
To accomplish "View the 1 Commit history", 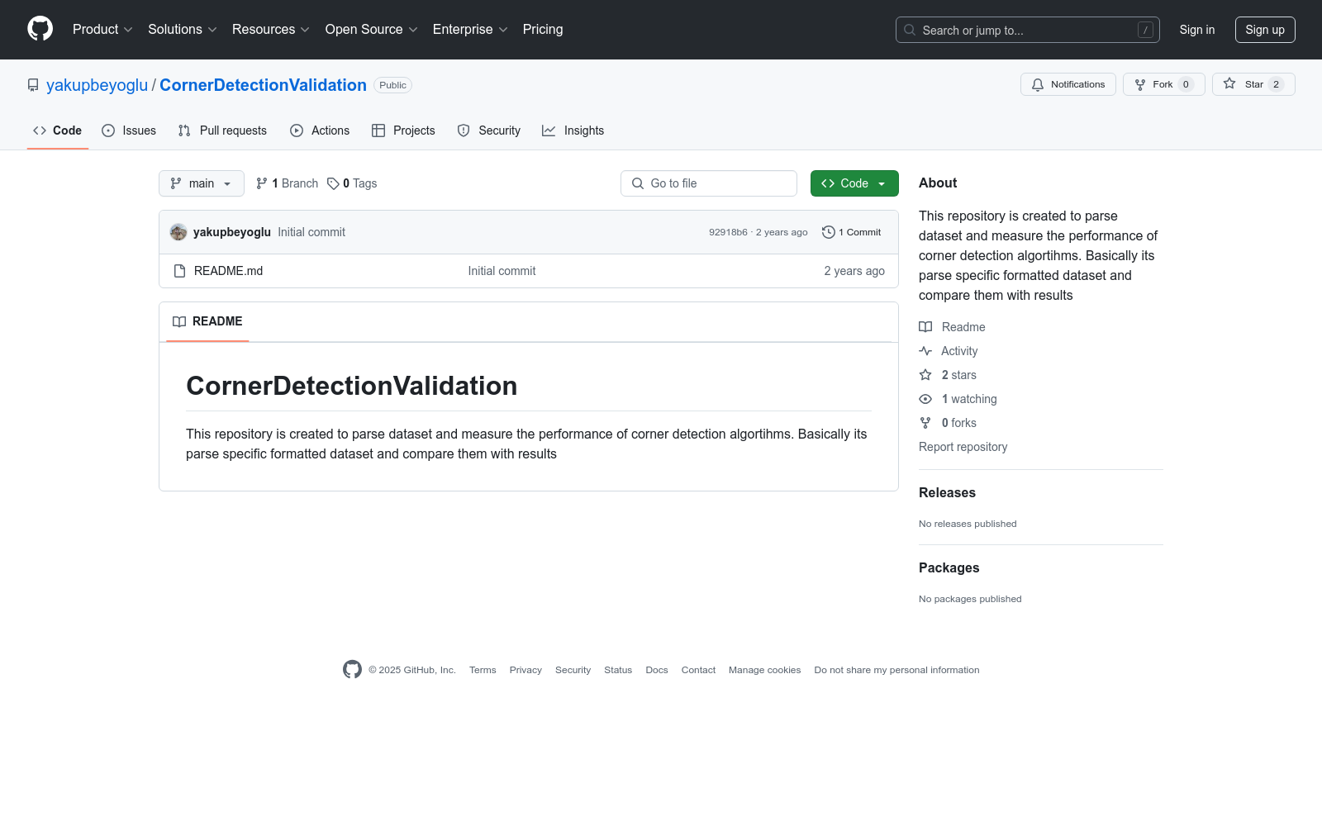I will (852, 232).
